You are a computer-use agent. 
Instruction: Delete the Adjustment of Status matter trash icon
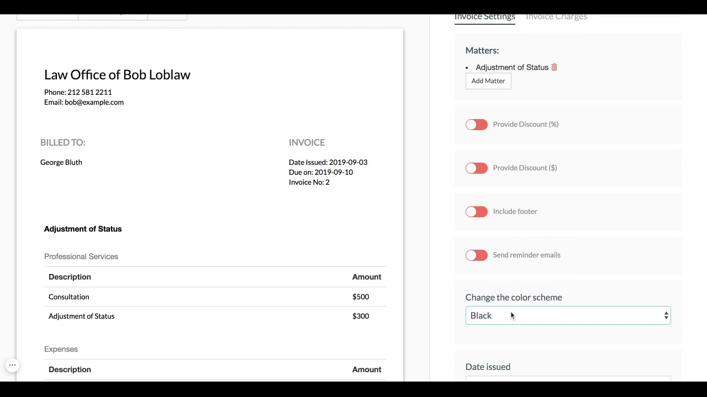554,67
